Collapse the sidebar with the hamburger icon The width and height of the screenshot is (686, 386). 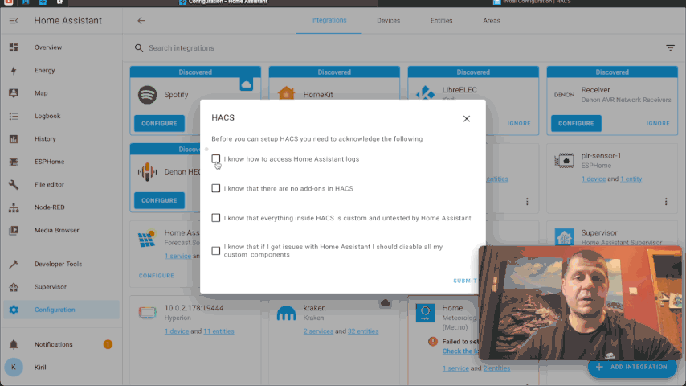coord(14,21)
